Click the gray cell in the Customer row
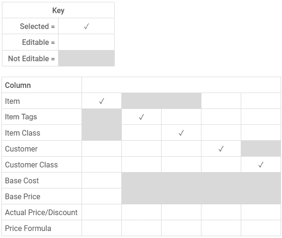 pos(261,149)
